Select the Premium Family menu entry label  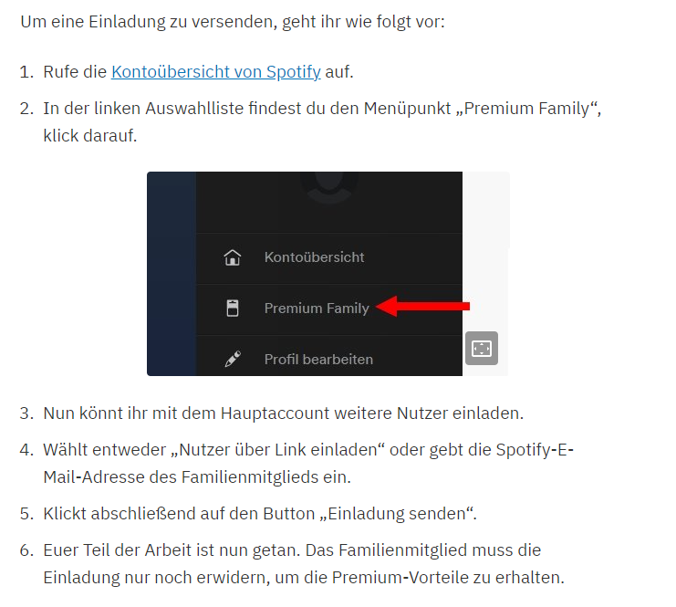[317, 308]
